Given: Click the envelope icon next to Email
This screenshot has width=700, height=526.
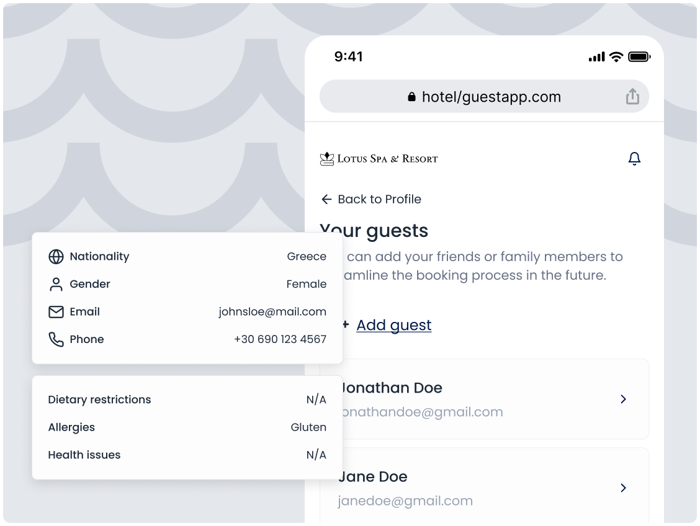Looking at the screenshot, I should [56, 312].
